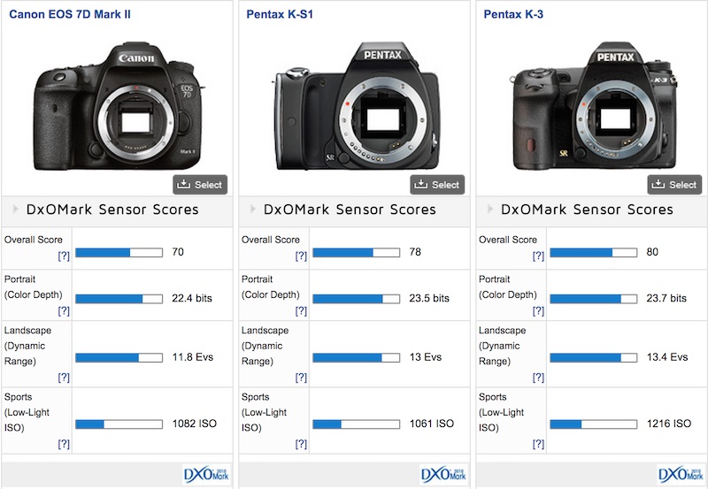Open the Pentax K-3 title link

(513, 14)
